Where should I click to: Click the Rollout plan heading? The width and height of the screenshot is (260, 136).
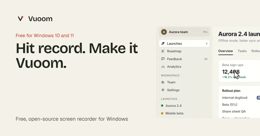click(231, 91)
